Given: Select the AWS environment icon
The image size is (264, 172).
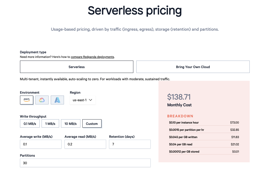Looking at the screenshot, I should coord(27,100).
